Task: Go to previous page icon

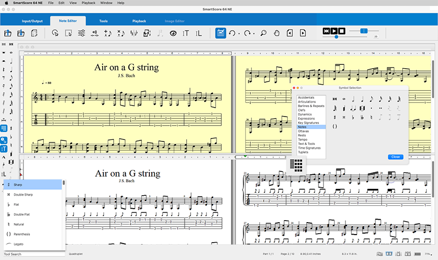Action: click(290, 33)
